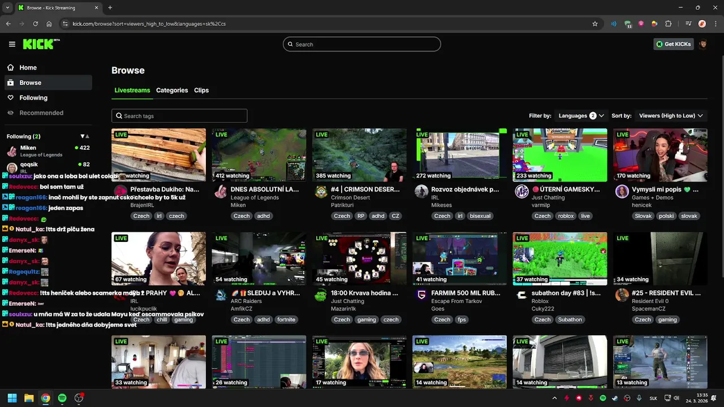The image size is (724, 407).
Task: Open the 170 watching henicek thumbnail
Action: tap(660, 155)
